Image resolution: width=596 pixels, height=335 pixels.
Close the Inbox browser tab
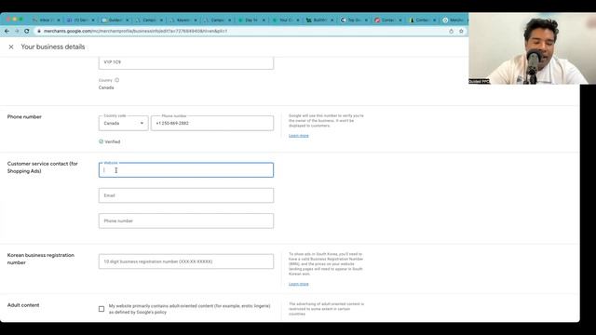pos(59,20)
